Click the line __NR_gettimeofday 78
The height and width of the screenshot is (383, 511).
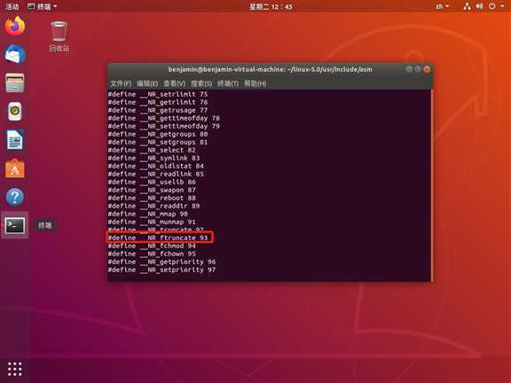pos(164,118)
